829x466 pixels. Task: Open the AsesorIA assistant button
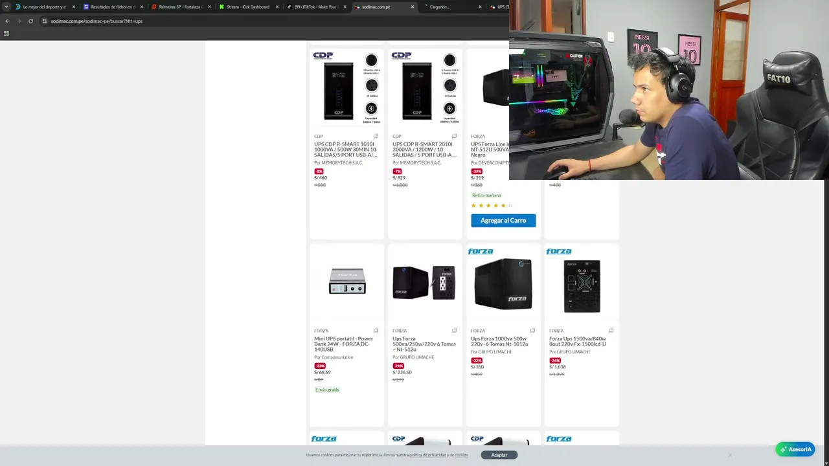[795, 449]
